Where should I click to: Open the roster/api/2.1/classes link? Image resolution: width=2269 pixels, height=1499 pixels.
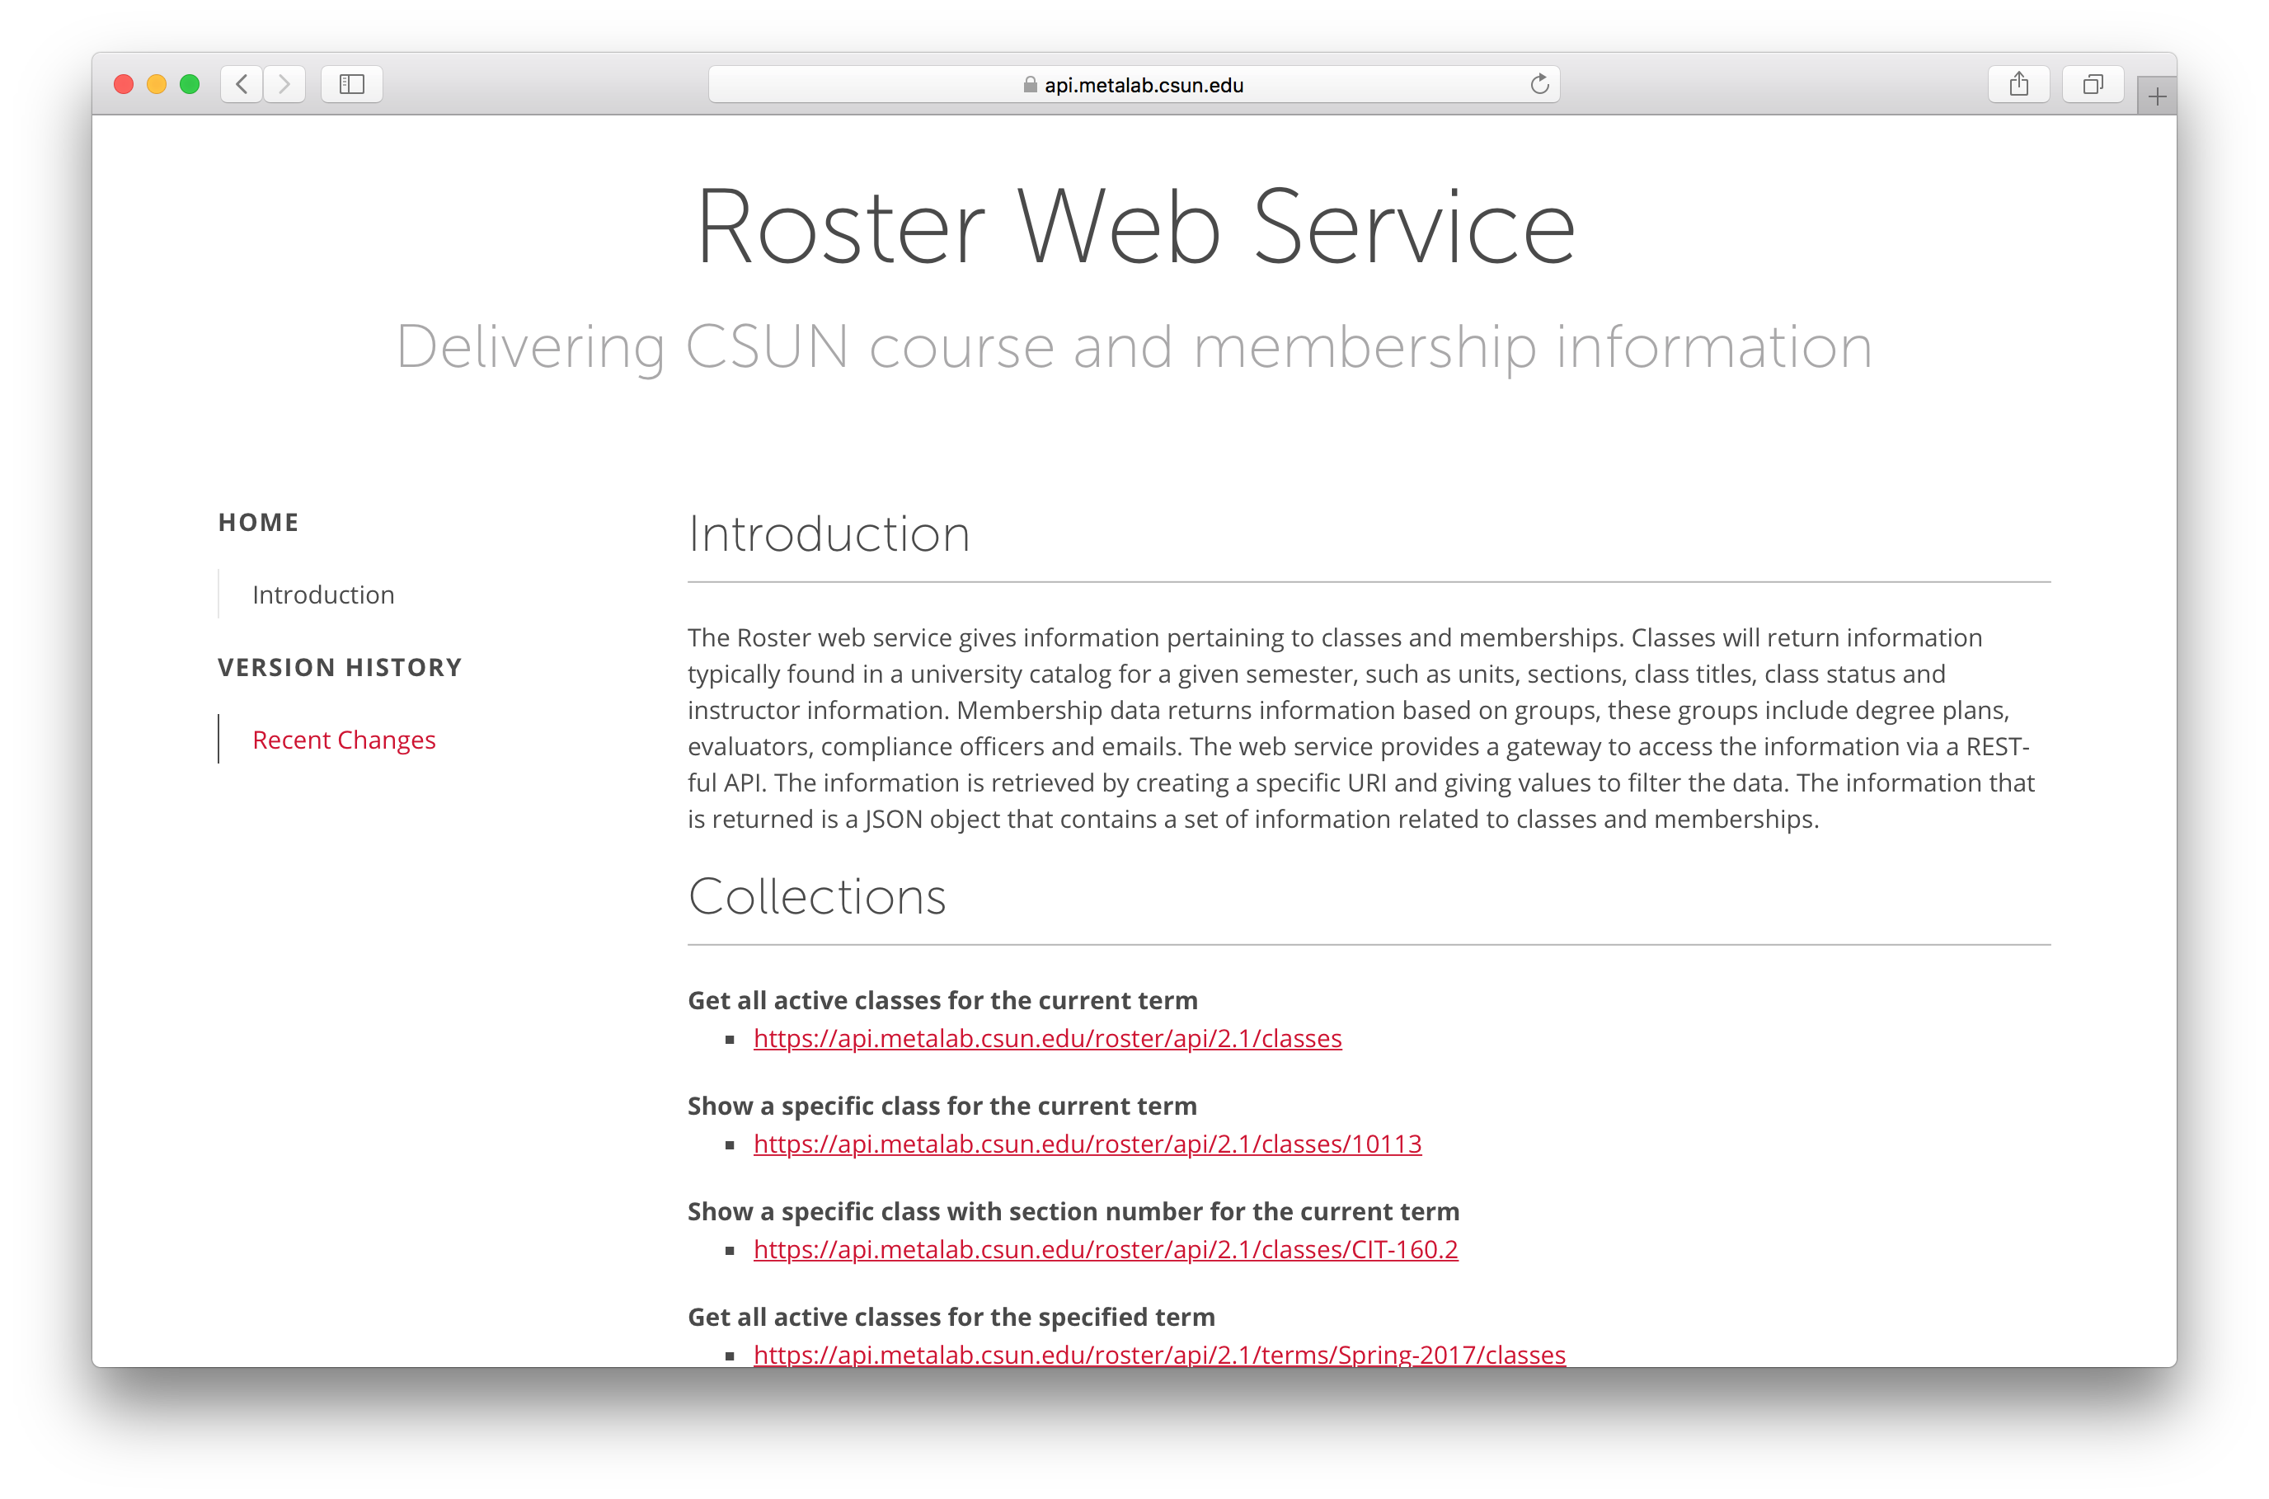(x=1048, y=1038)
